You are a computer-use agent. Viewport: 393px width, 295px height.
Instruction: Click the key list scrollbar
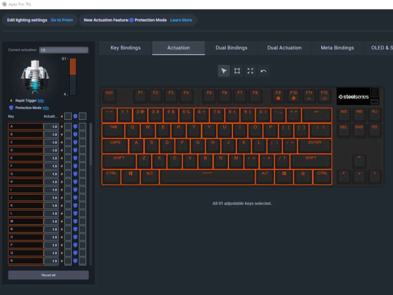(90, 144)
